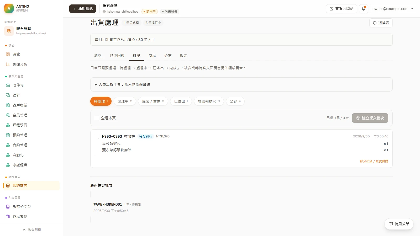Click the 社群 chat icon
This screenshot has height=236, width=420.
[8, 95]
